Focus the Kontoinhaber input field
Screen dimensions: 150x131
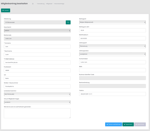tap(113, 62)
